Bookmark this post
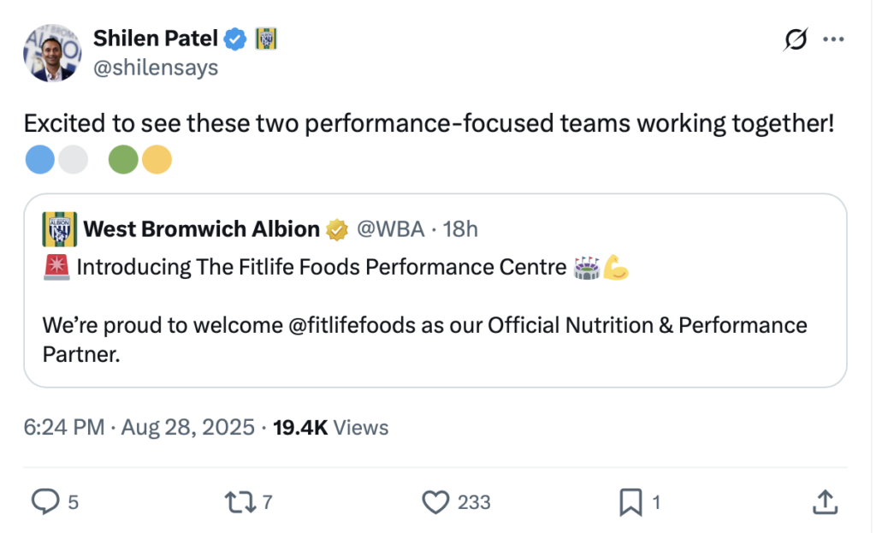The width and height of the screenshot is (876, 533). pos(630,502)
